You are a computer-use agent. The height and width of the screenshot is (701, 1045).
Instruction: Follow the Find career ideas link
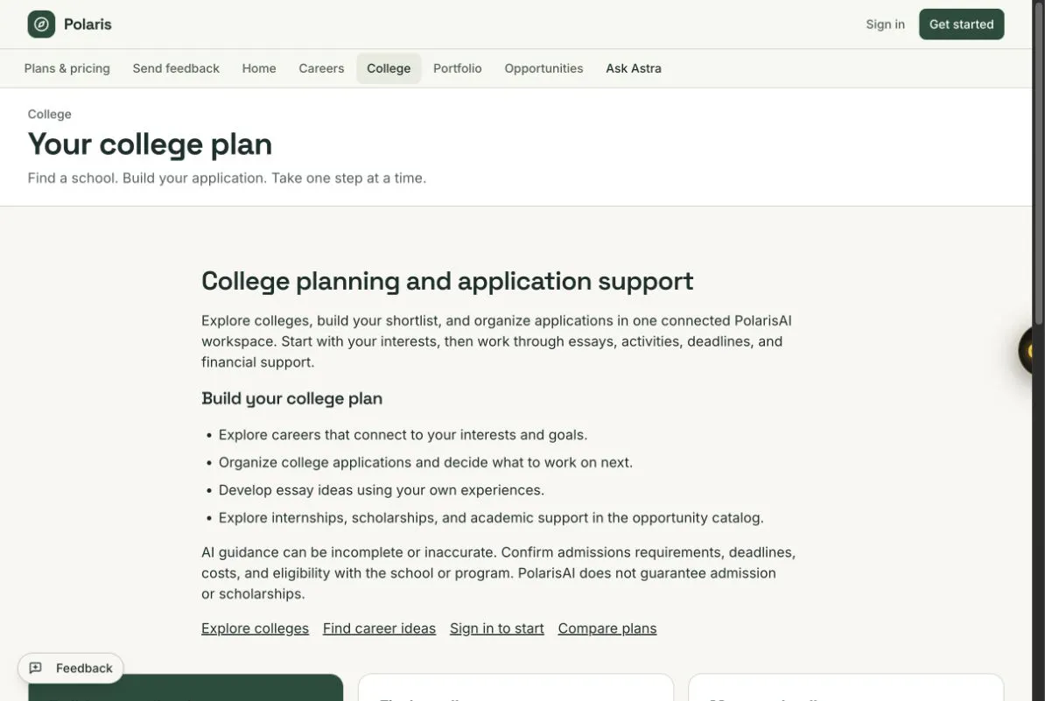[379, 628]
